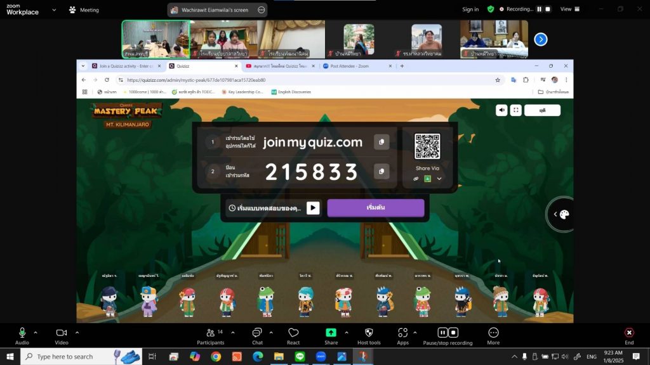
Task: Copy the join code 215833
Action: pos(381,171)
